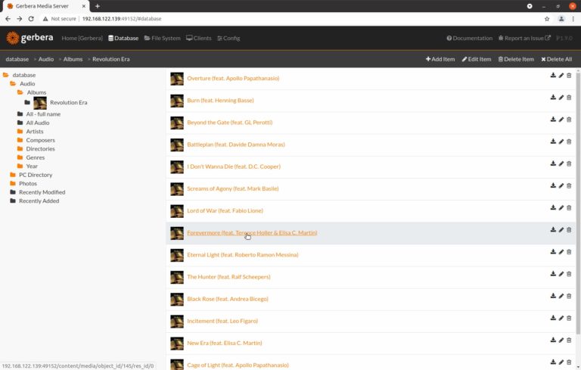Download the Lord of War track

tap(553, 207)
